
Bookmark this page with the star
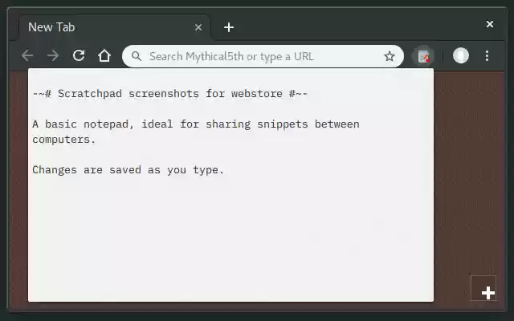point(390,56)
